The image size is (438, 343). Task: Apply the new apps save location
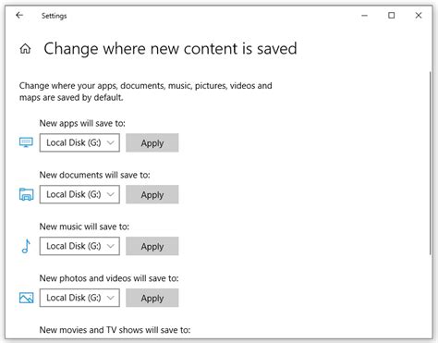[152, 142]
